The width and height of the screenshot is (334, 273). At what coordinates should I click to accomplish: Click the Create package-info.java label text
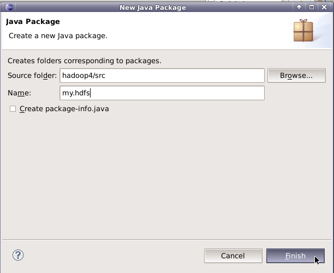click(64, 109)
